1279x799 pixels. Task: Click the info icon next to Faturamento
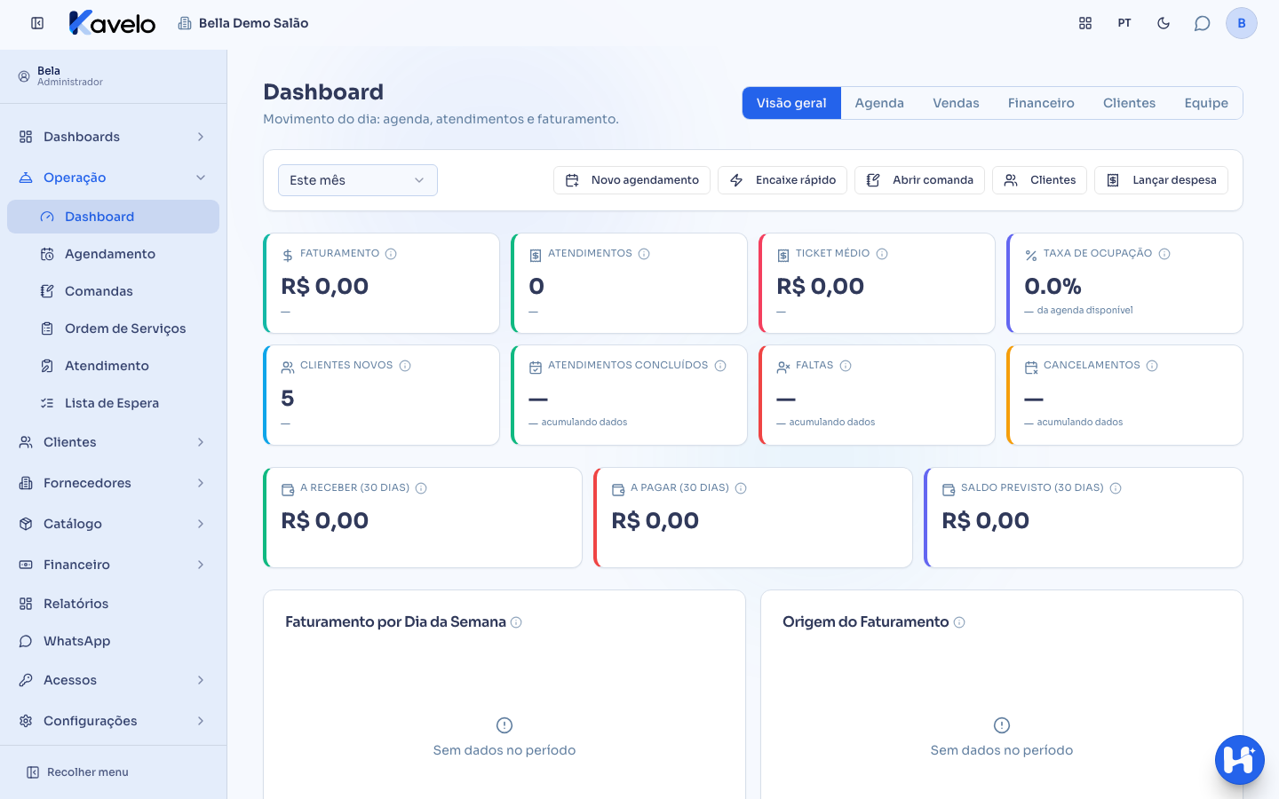point(391,254)
